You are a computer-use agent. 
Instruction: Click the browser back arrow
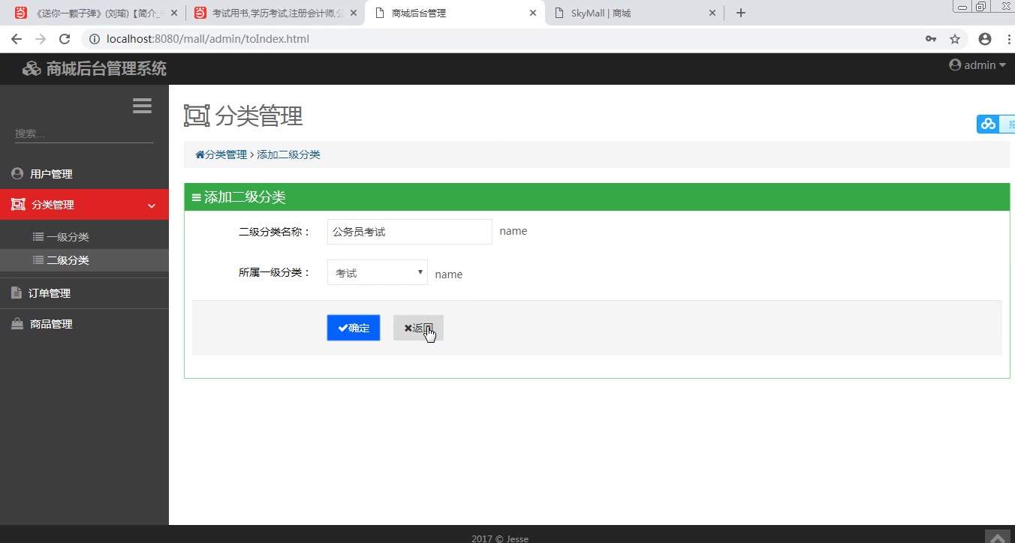coord(17,39)
